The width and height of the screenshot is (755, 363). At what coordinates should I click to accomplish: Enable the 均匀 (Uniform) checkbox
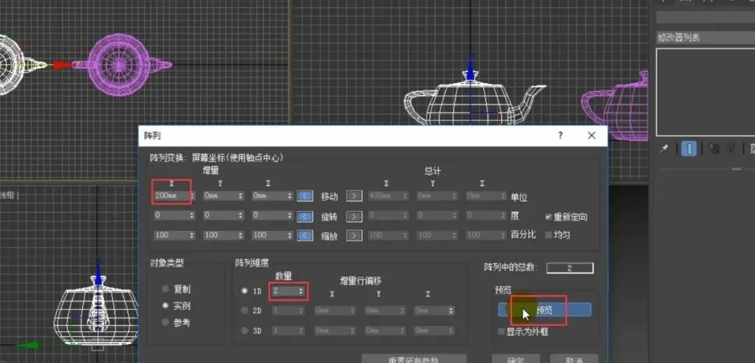point(549,235)
